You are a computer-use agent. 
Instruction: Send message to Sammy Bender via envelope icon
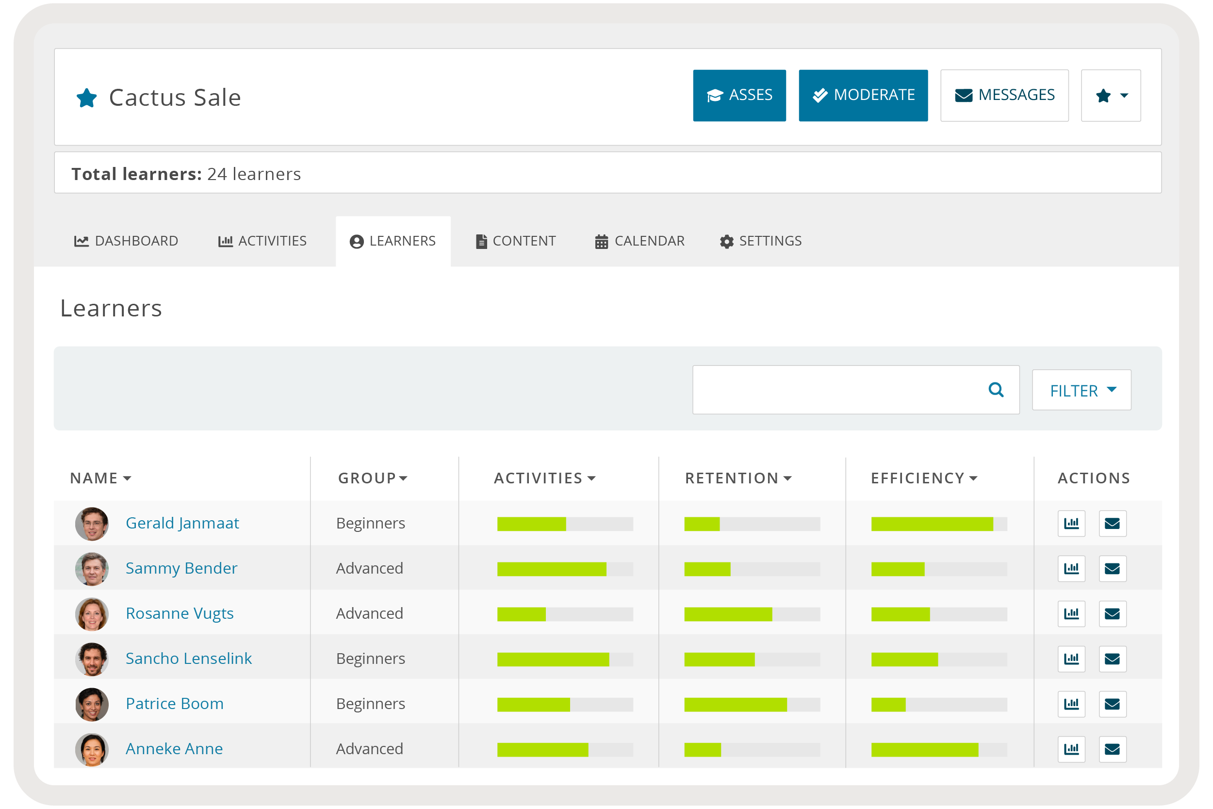pos(1112,569)
